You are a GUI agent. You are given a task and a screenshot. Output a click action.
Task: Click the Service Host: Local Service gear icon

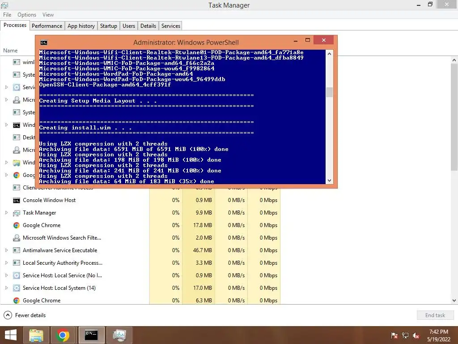17,275
